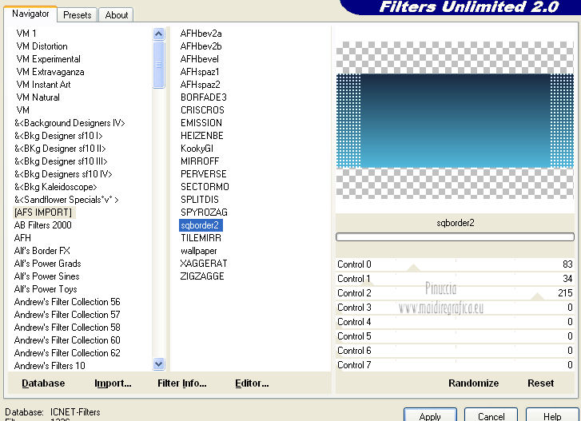
Task: Click the Control 3 slider row
Action: coord(455,308)
